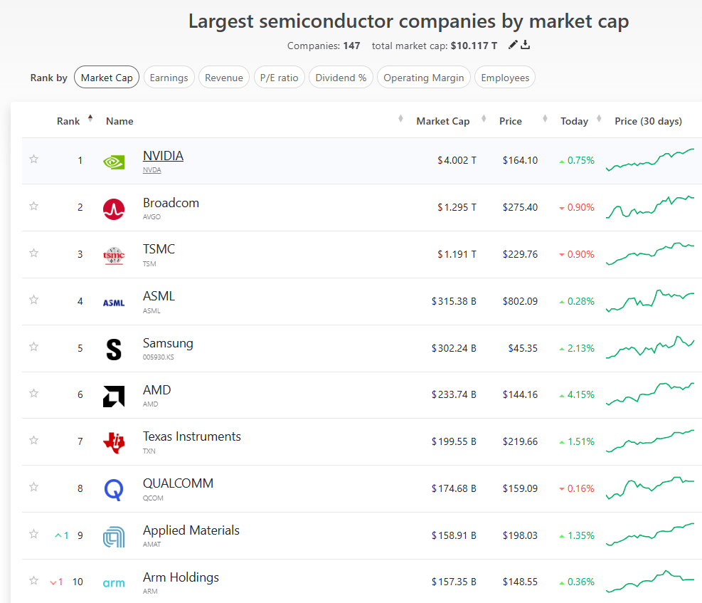
Task: Click the download icon beside total market cap
Action: pos(526,46)
